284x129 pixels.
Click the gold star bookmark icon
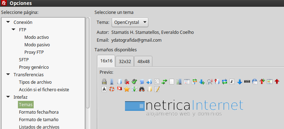click(127, 89)
